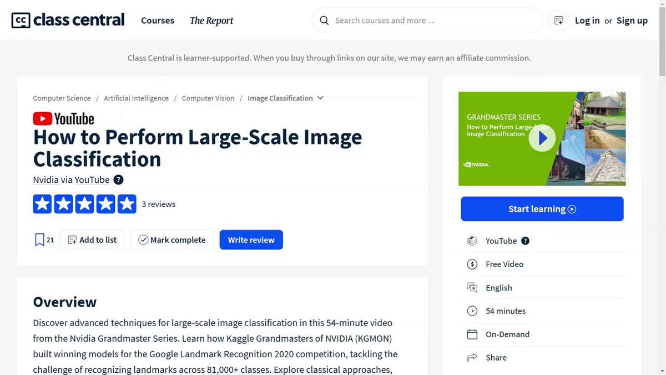Click the second rating star
The width and height of the screenshot is (666, 375).
63,204
